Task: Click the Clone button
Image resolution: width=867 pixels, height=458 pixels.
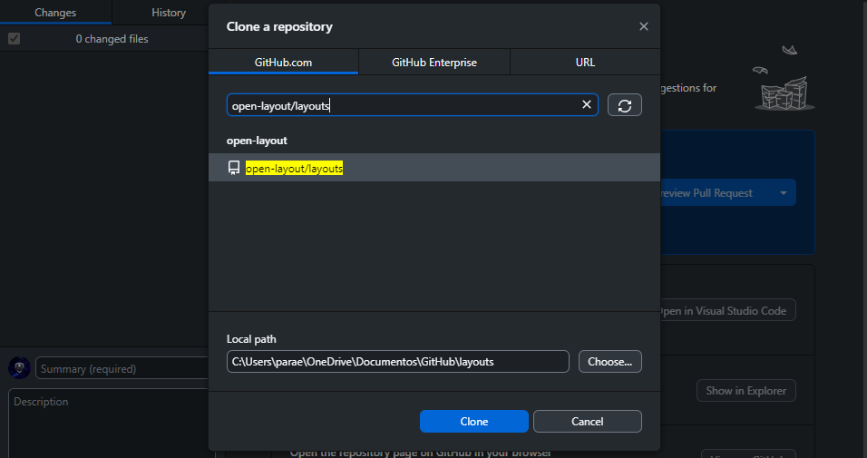Action: coord(474,422)
